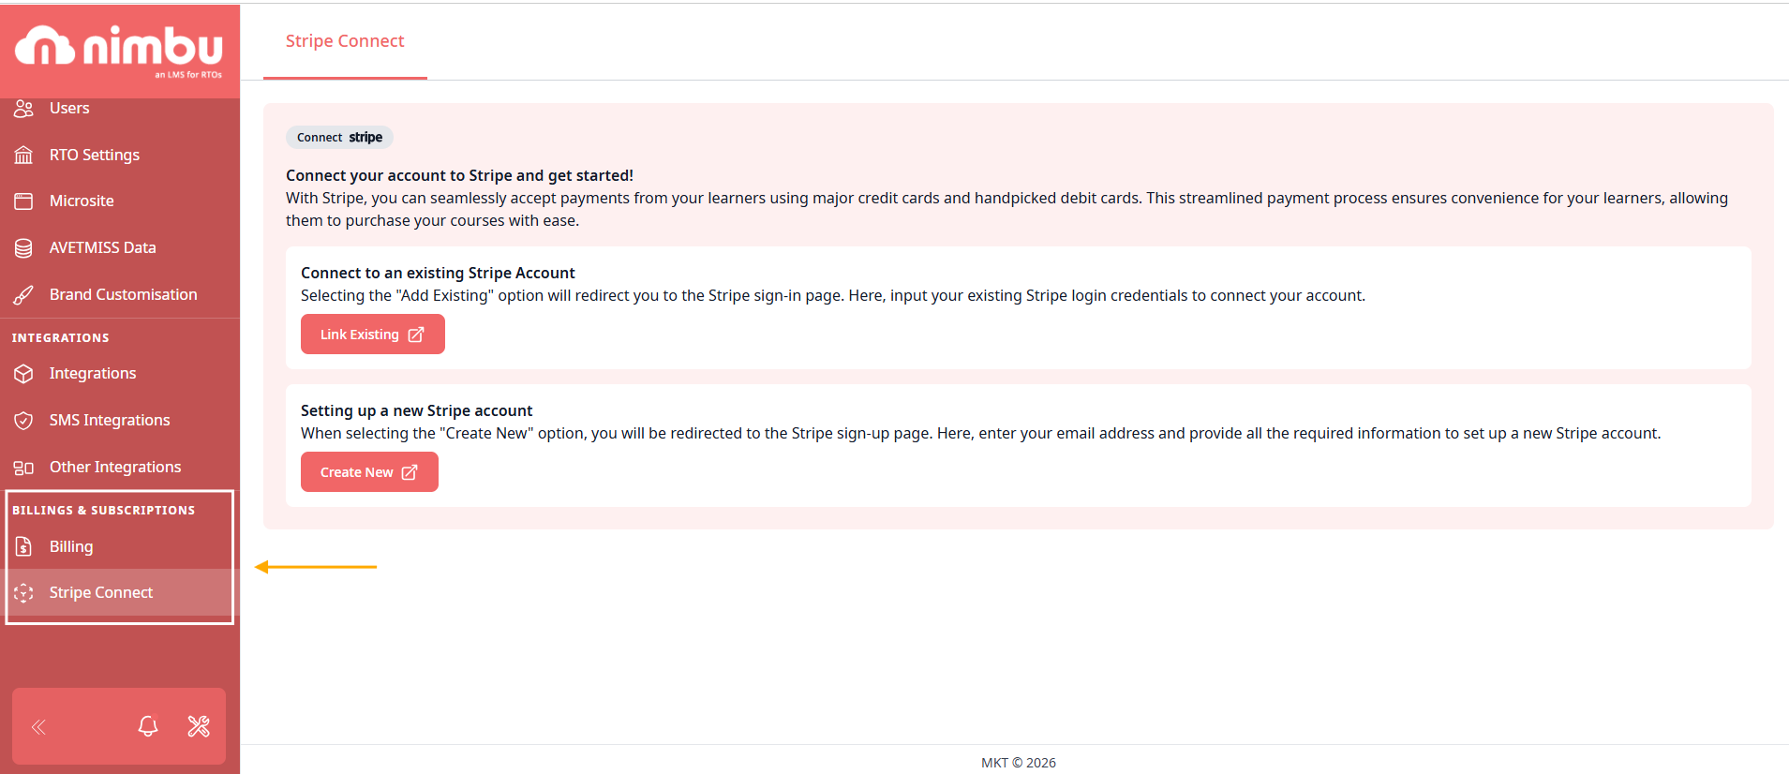The width and height of the screenshot is (1789, 774).
Task: Click the Billing invoice icon
Action: [x=23, y=547]
